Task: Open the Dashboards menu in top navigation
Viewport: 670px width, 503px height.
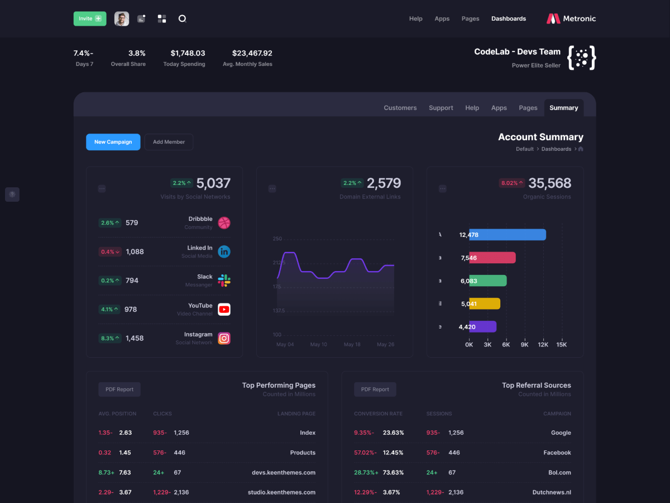Action: 508,18
